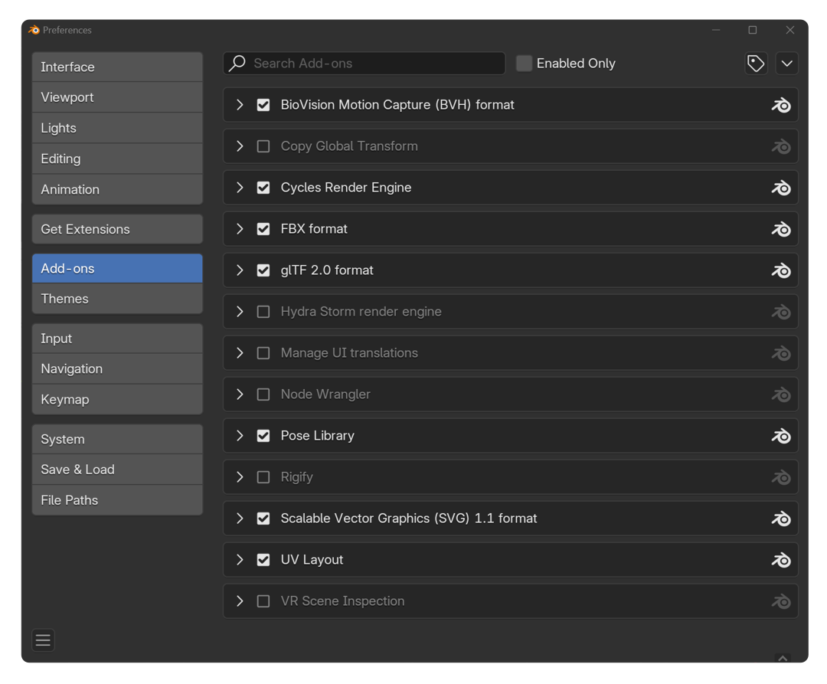Expand Hydra Storm render engine entry
The image size is (827, 684).
(240, 312)
